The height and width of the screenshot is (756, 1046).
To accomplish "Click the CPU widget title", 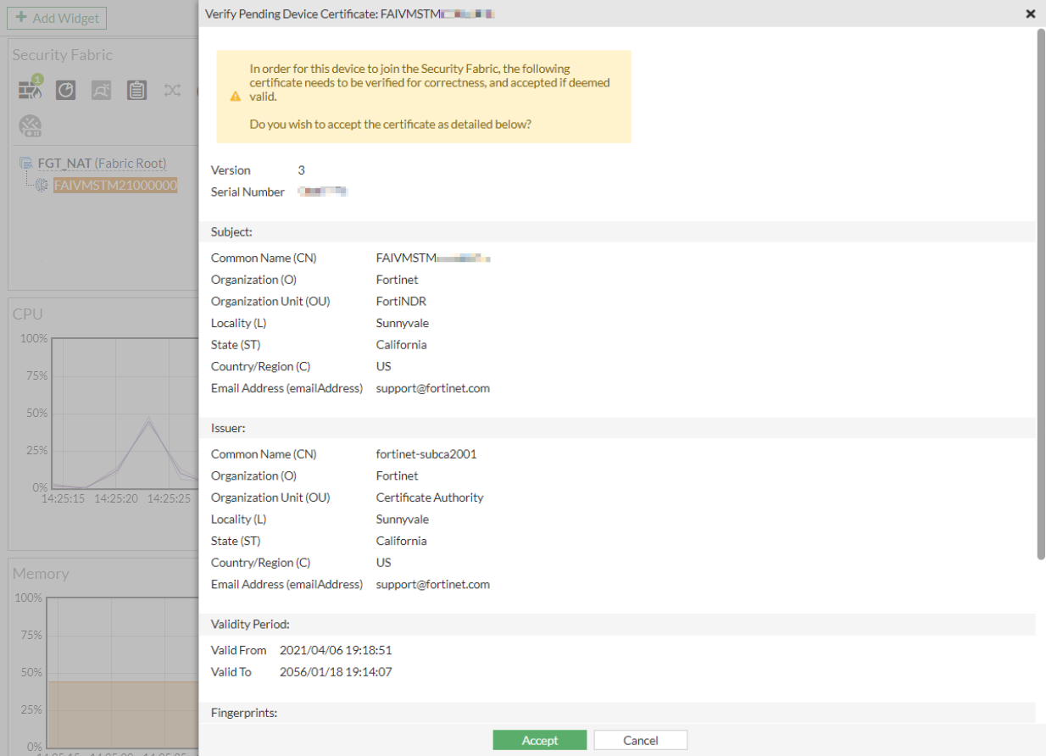I will pos(28,314).
